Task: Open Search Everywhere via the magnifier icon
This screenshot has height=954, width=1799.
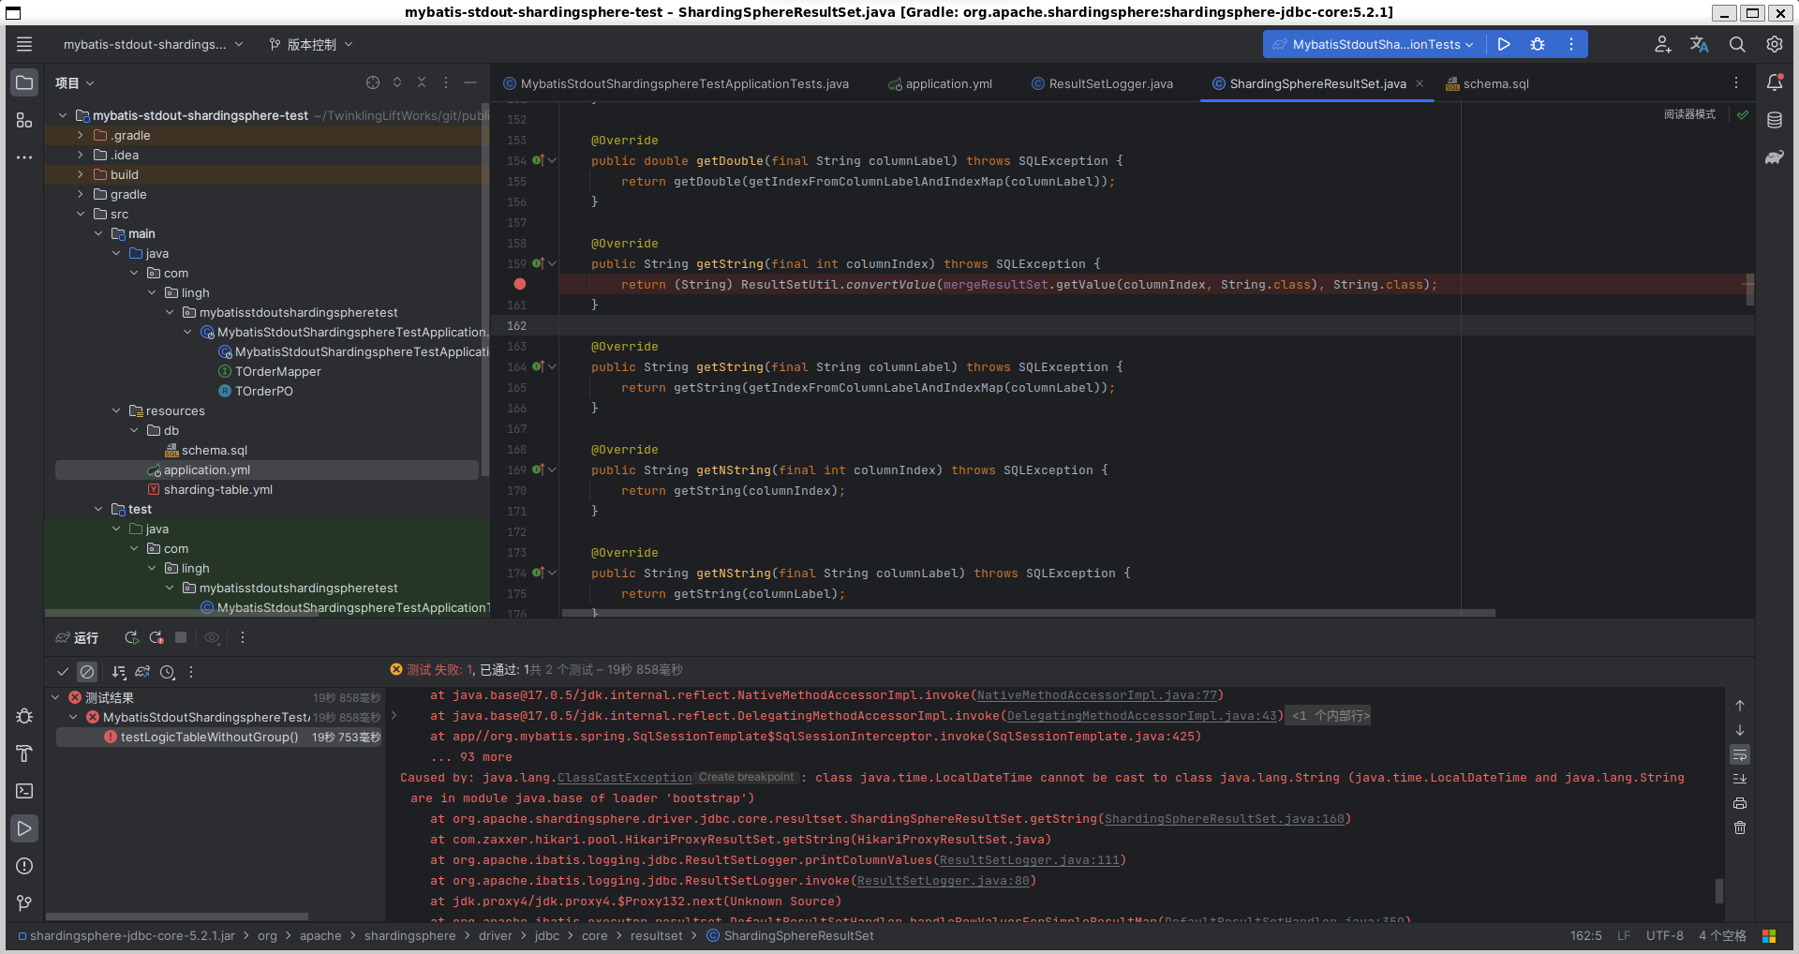Action: (1737, 44)
